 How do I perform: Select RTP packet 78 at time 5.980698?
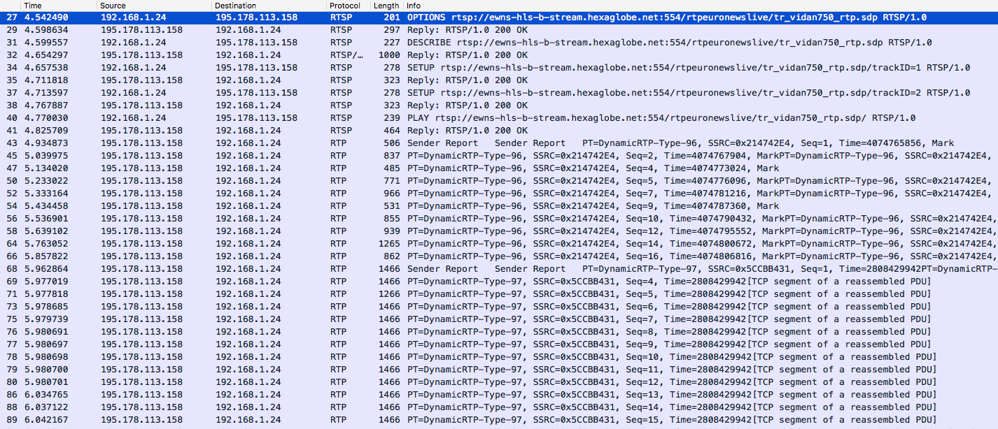pos(499,357)
